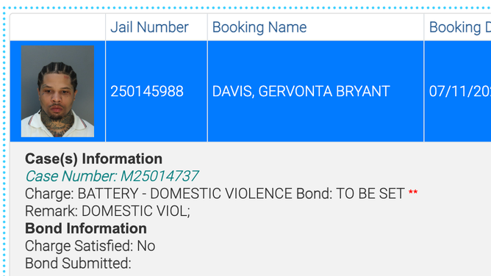This screenshot has width=491, height=276.
Task: Click the red double asterisk marker
Action: tap(413, 192)
